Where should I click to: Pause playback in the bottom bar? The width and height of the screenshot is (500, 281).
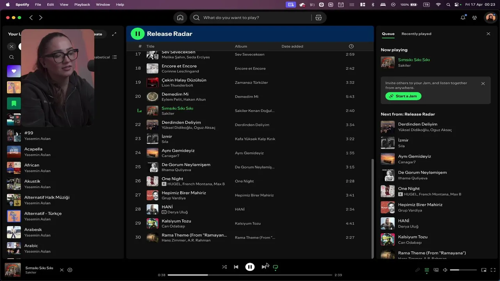click(x=250, y=267)
